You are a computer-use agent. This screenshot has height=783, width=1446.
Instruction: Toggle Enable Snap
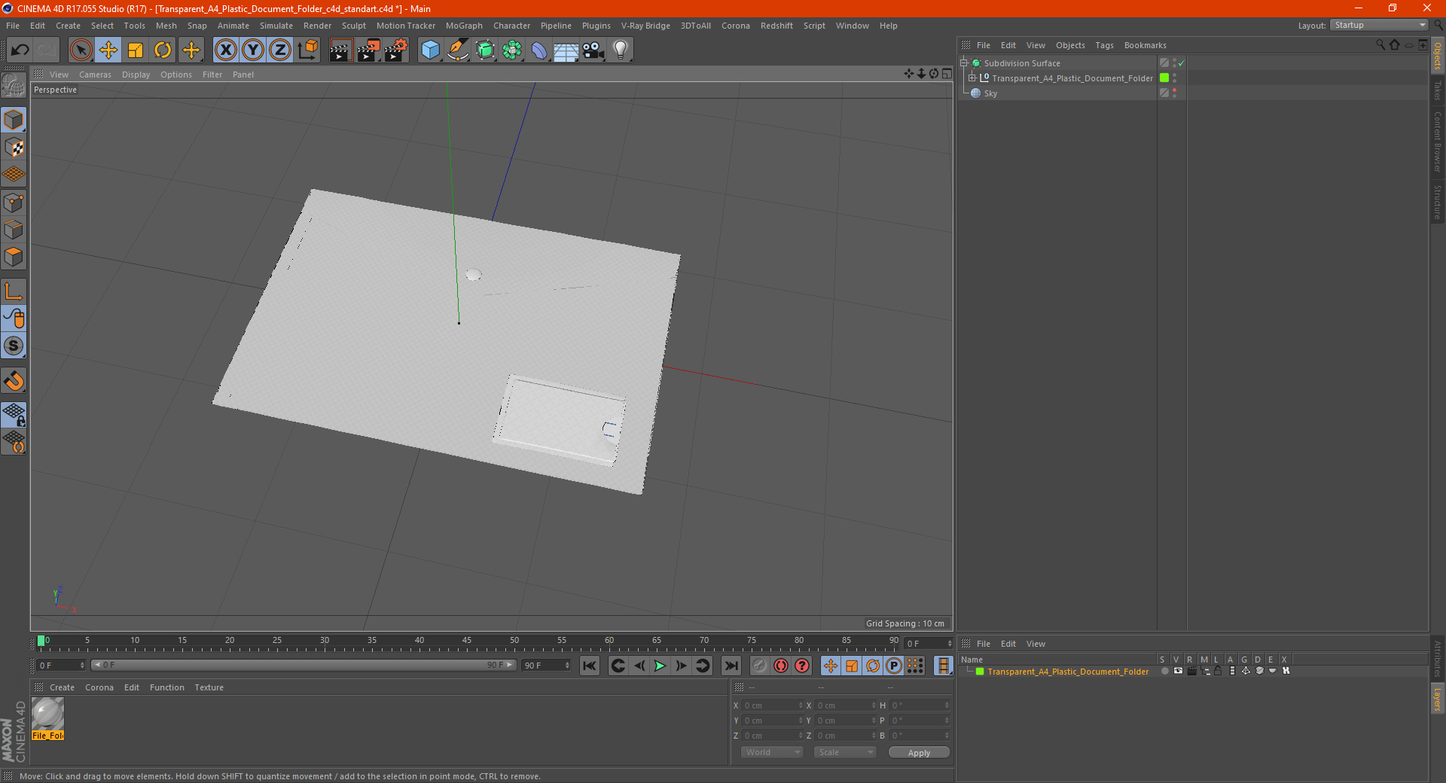(14, 381)
